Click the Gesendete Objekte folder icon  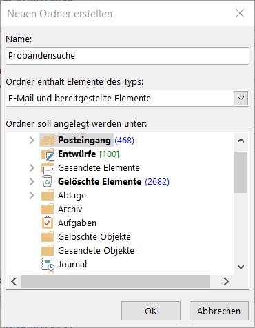[x=48, y=251]
